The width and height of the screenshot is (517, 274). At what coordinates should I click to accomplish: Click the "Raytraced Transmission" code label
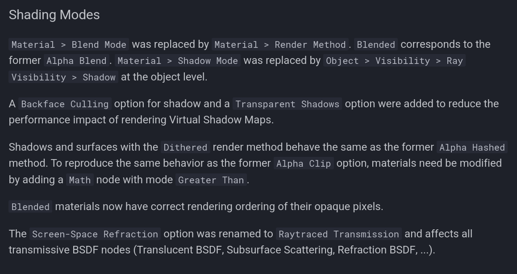point(338,234)
